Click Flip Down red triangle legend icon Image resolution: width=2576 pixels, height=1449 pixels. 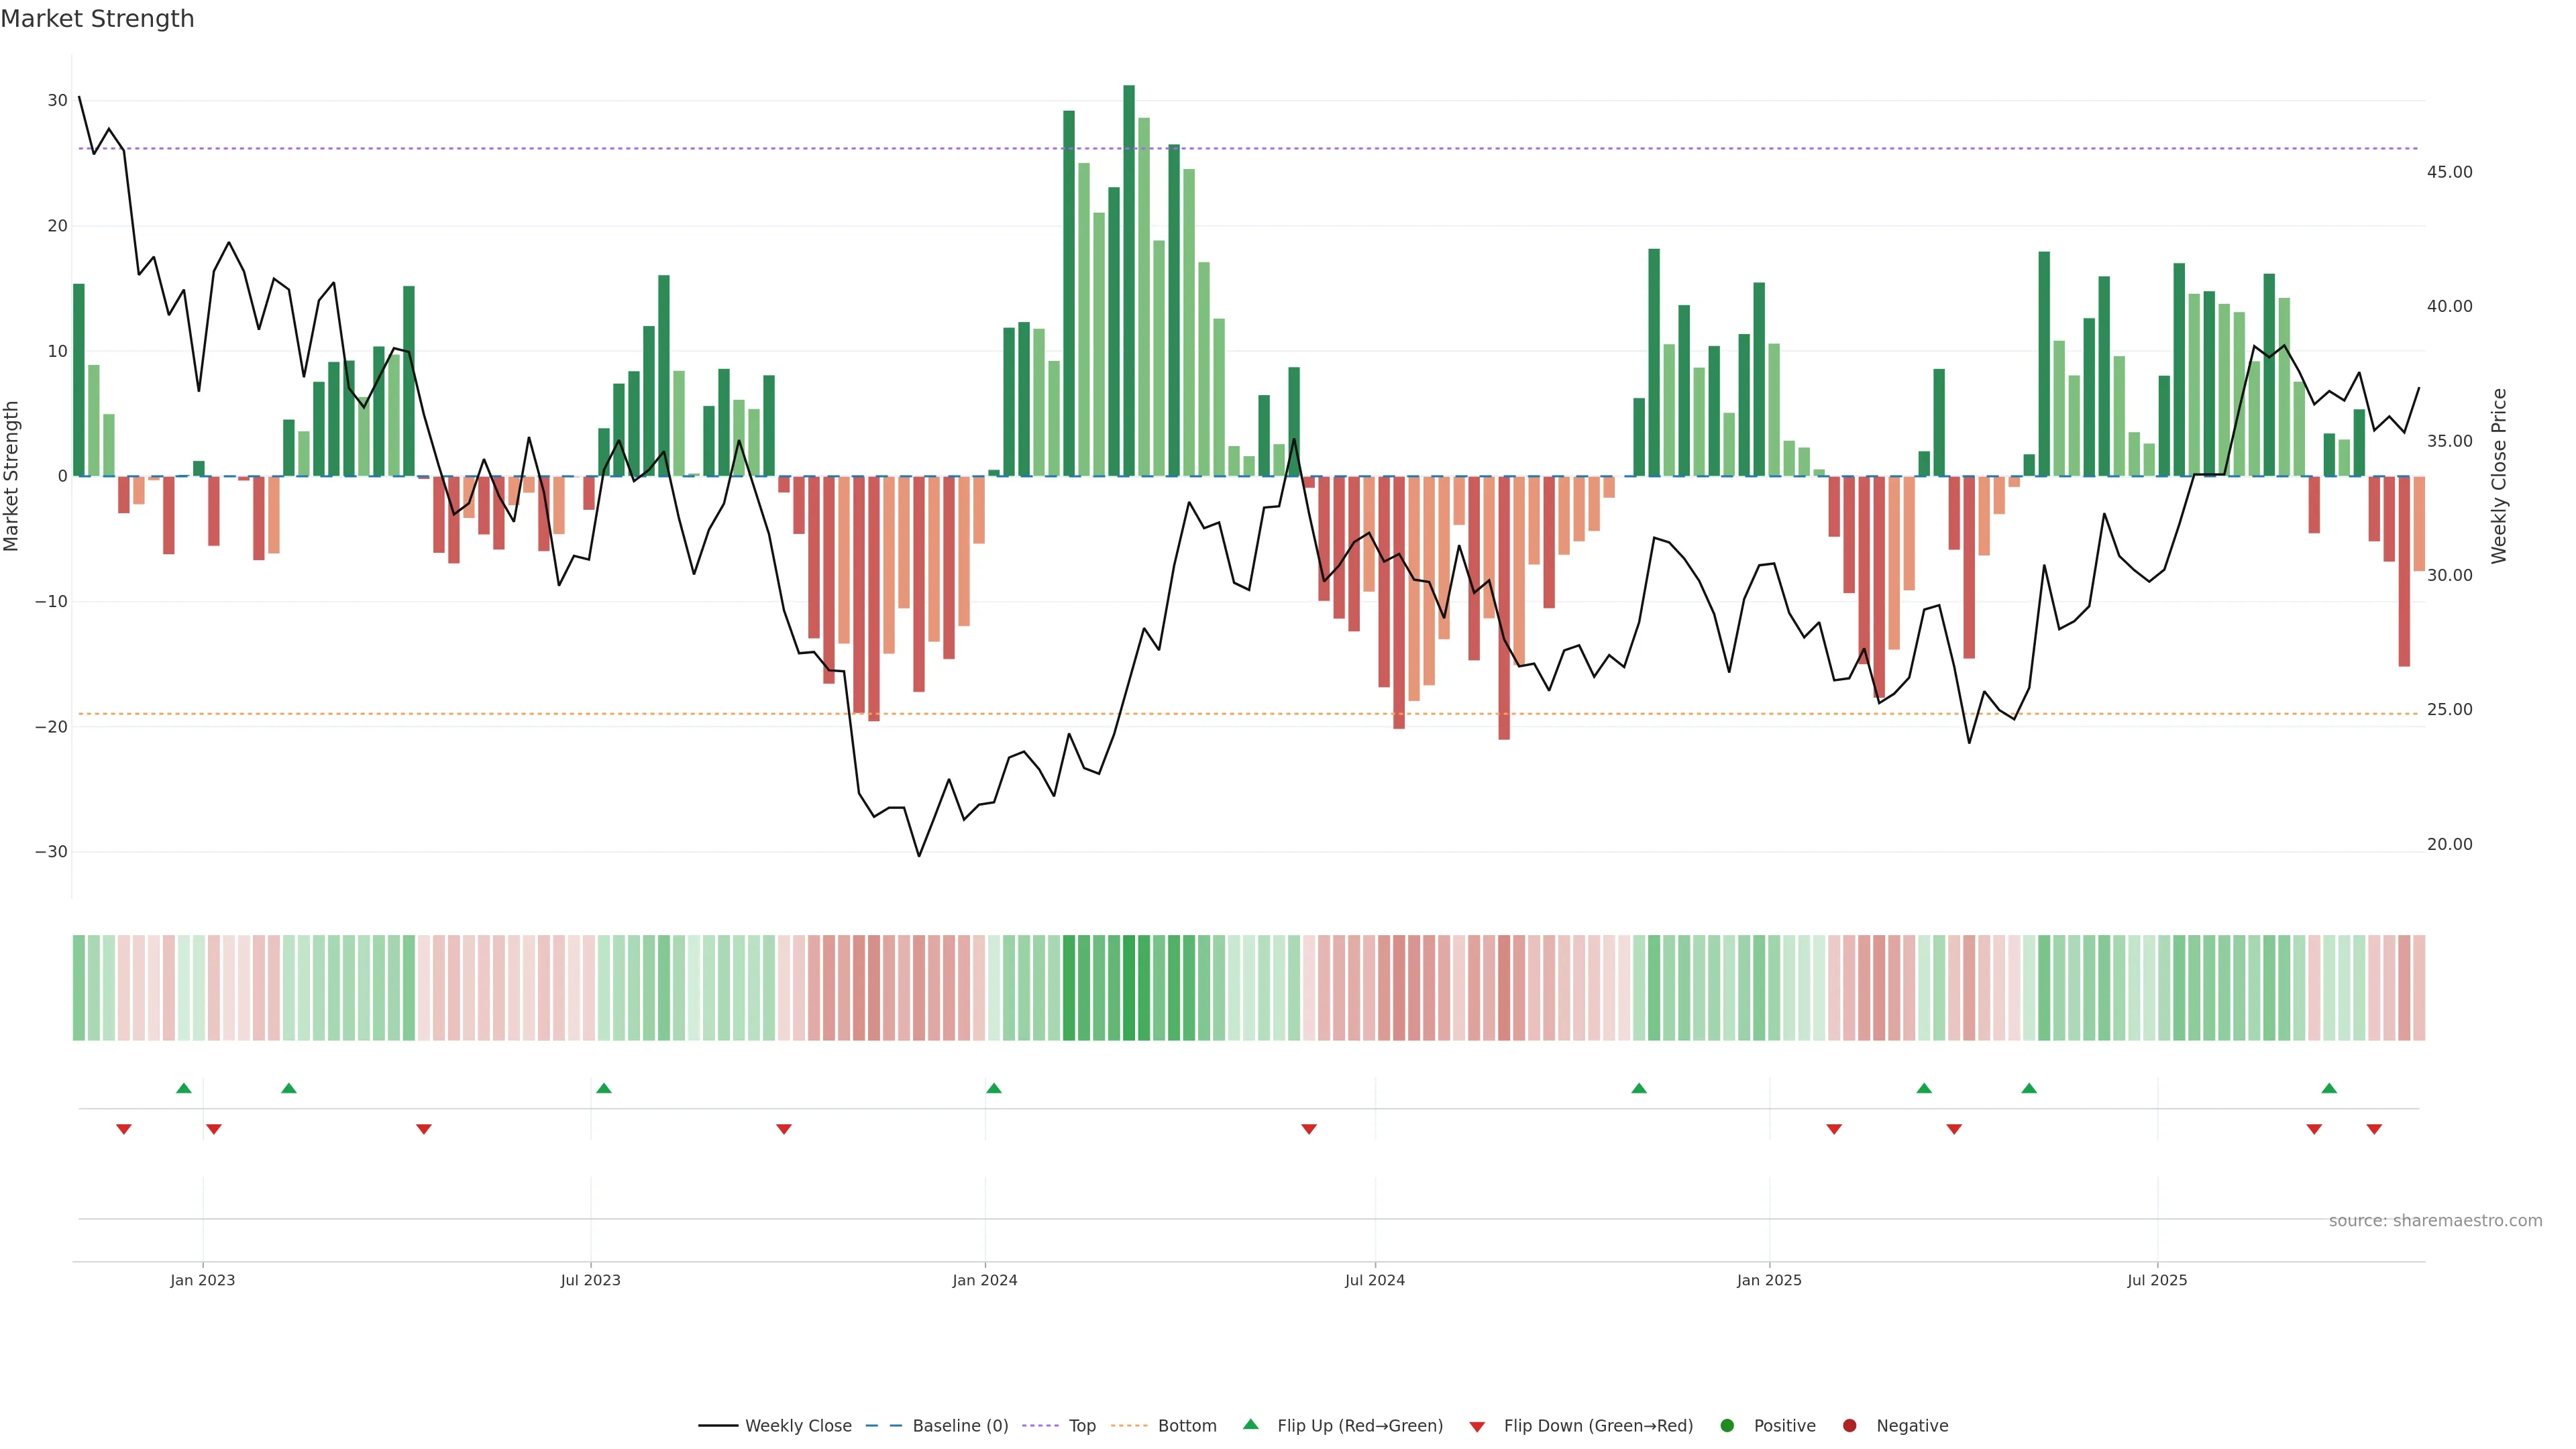click(x=1477, y=1426)
